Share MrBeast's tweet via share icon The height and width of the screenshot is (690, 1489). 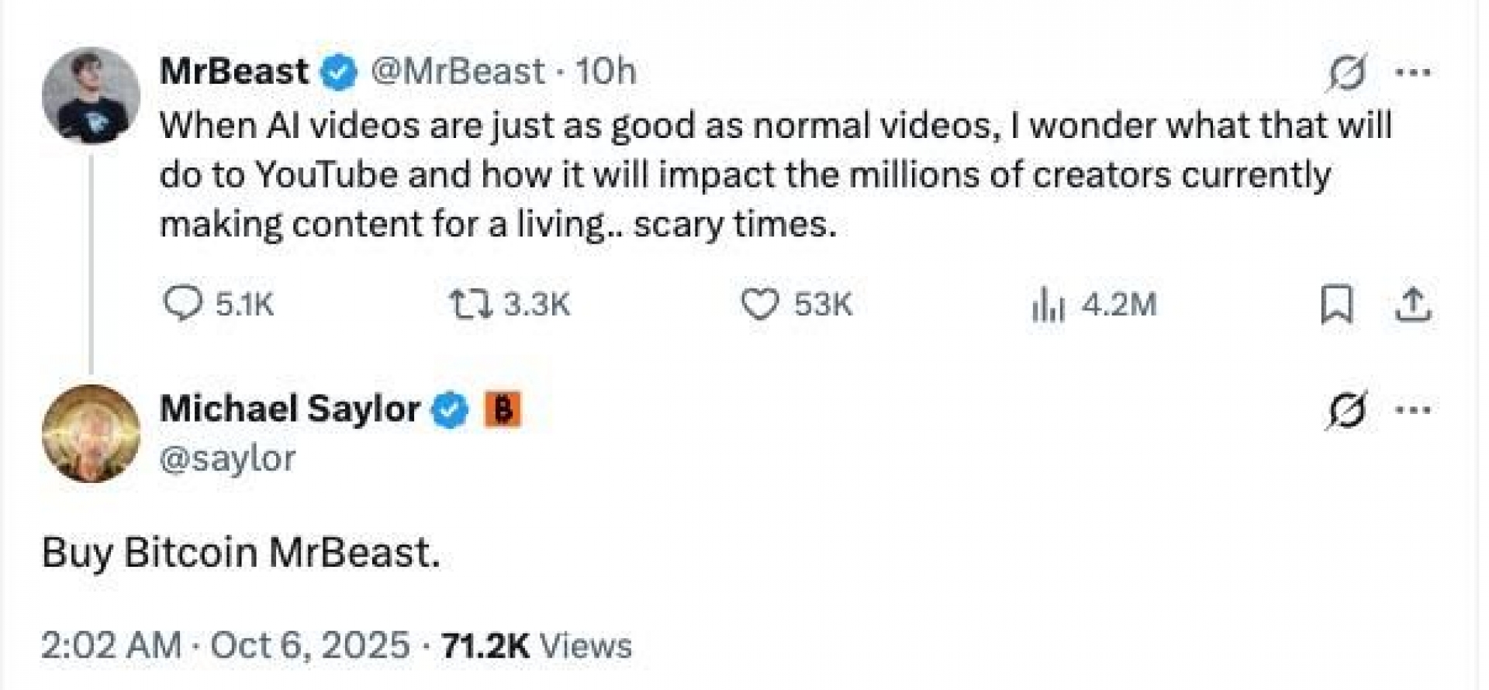click(x=1413, y=304)
